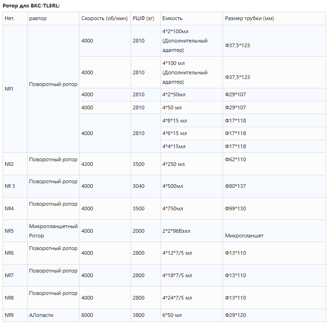Image resolution: width=328 pixels, height=323 pixels.
Task: Click the tube size "Ф29*120"
Action: (235, 315)
